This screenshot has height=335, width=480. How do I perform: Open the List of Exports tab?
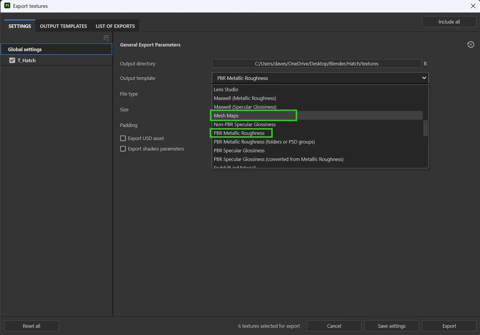click(115, 26)
